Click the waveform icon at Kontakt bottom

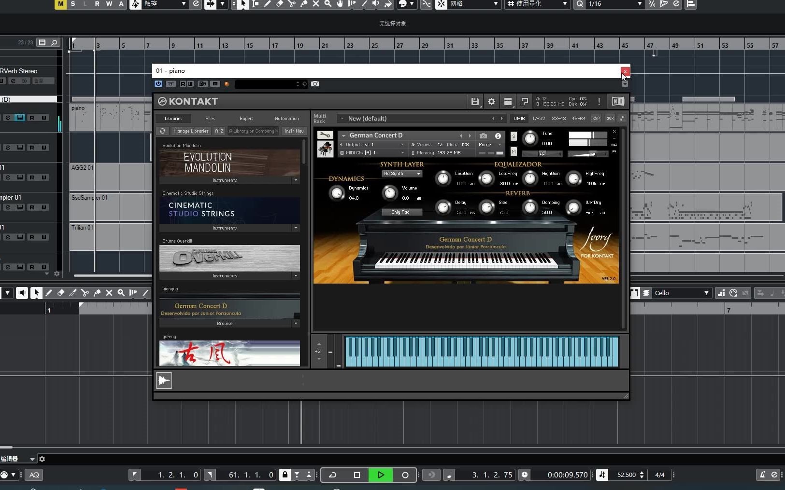(x=164, y=381)
